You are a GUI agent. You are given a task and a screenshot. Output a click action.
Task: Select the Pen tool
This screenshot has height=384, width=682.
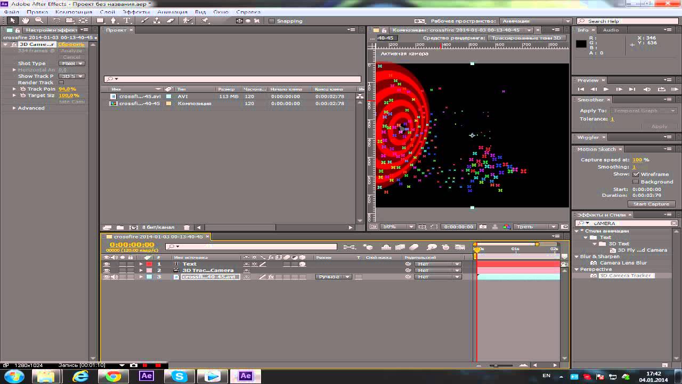pos(113,21)
